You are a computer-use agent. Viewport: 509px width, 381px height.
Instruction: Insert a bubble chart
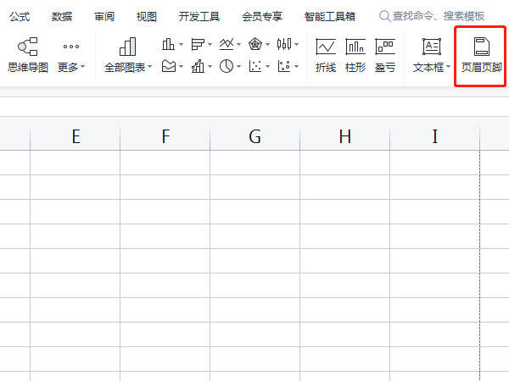(284, 66)
